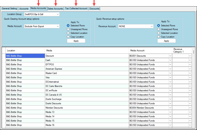Expand the Location Group dropdown
The image size is (197, 130).
[x=58, y=14]
